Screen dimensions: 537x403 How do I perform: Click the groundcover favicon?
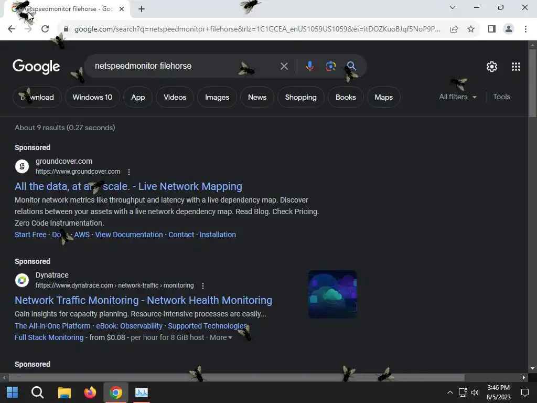click(22, 166)
